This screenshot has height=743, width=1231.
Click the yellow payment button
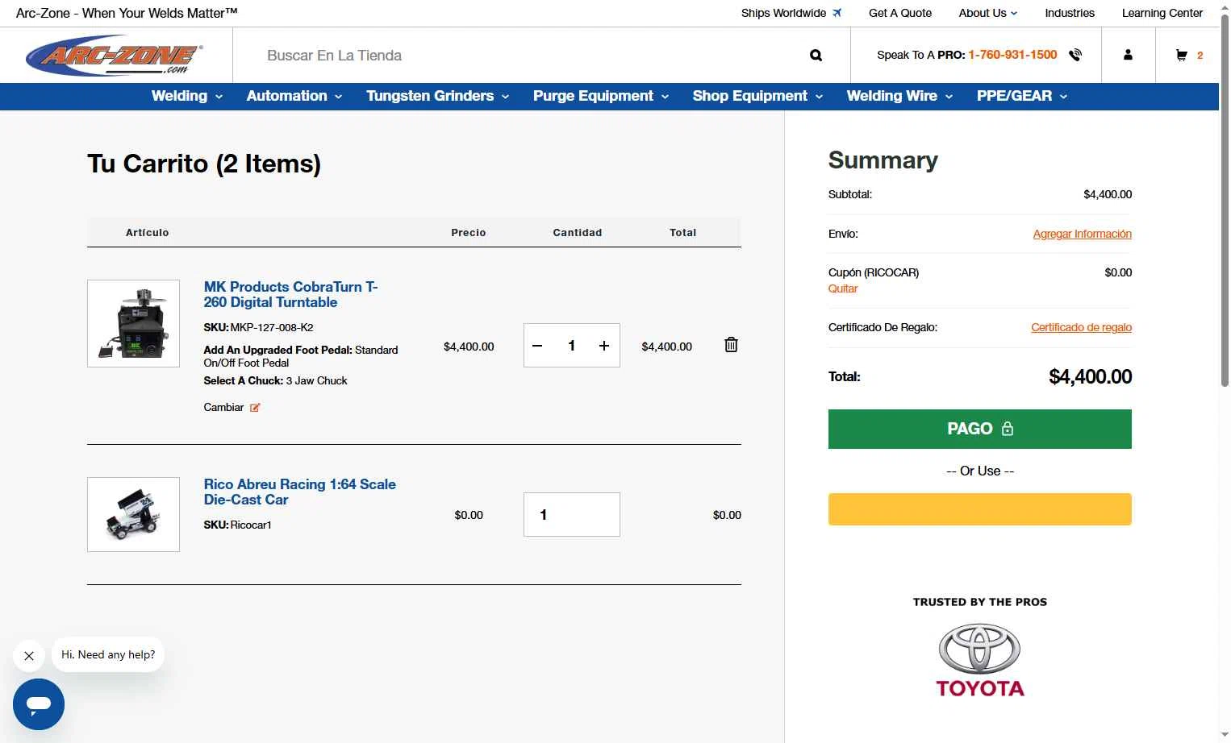tap(980, 509)
